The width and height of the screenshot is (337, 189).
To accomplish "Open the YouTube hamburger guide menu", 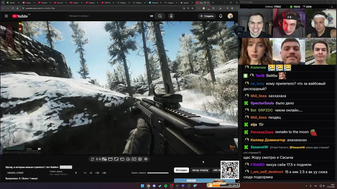I will (6, 16).
